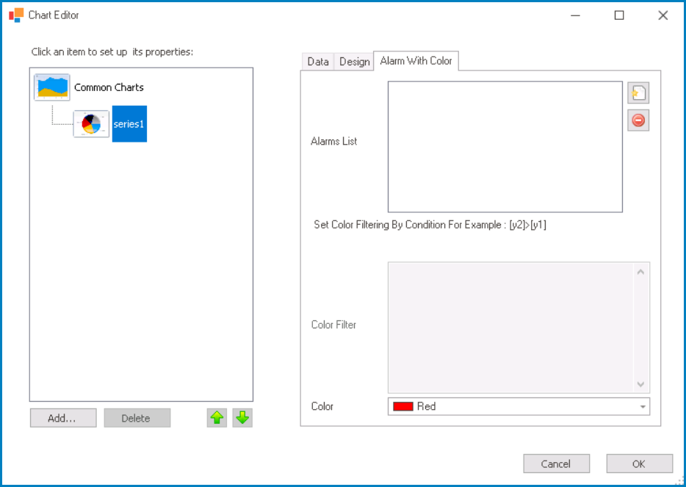Screen dimensions: 686x487
Task: Click the Chart Editor app icon
Action: 16,15
